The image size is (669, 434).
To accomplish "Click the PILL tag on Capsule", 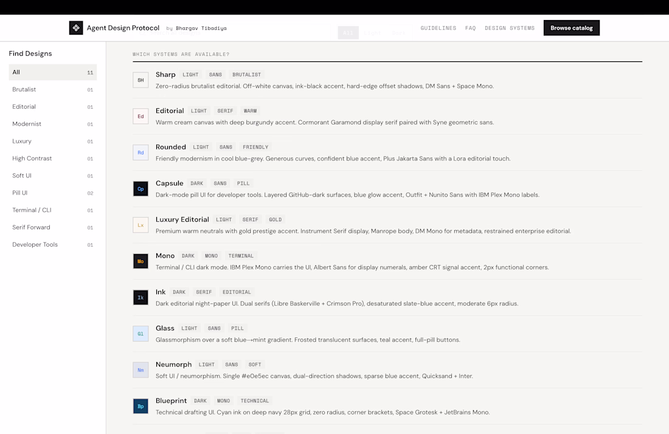I will click(243, 184).
